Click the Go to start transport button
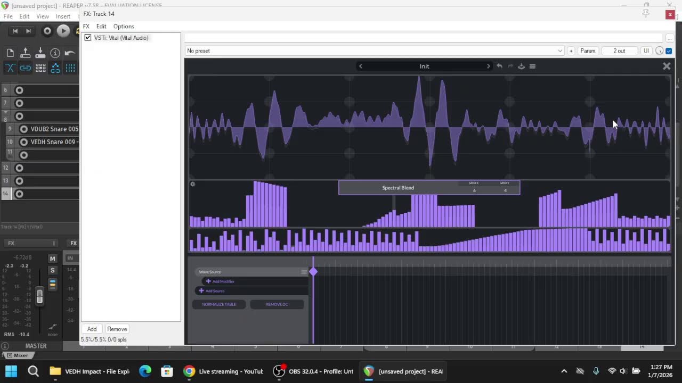The image size is (682, 383). [15, 31]
